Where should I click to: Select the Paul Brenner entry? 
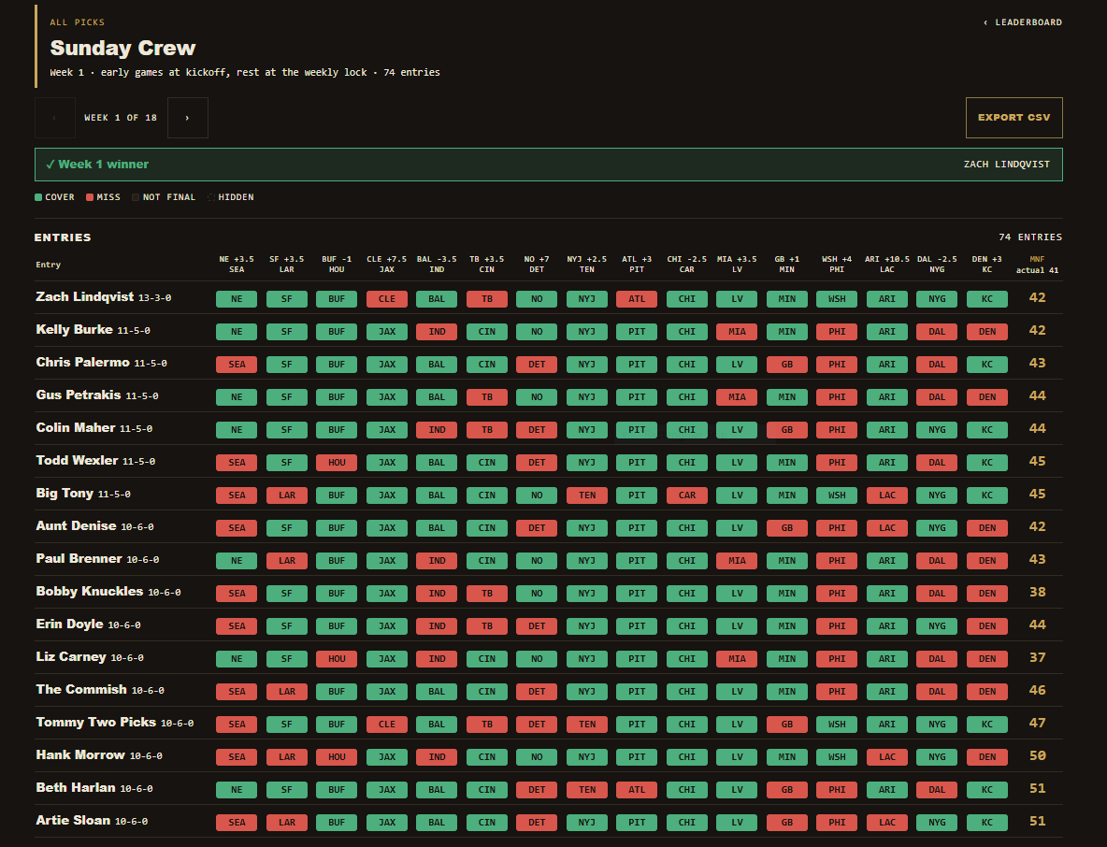click(x=79, y=558)
